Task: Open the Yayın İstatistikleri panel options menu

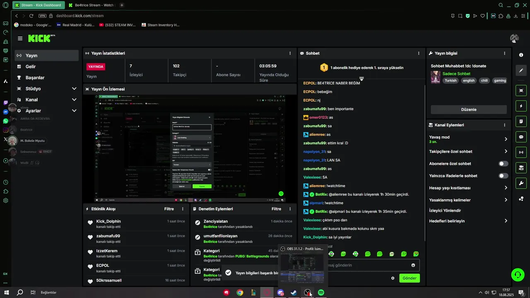Action: click(x=290, y=53)
